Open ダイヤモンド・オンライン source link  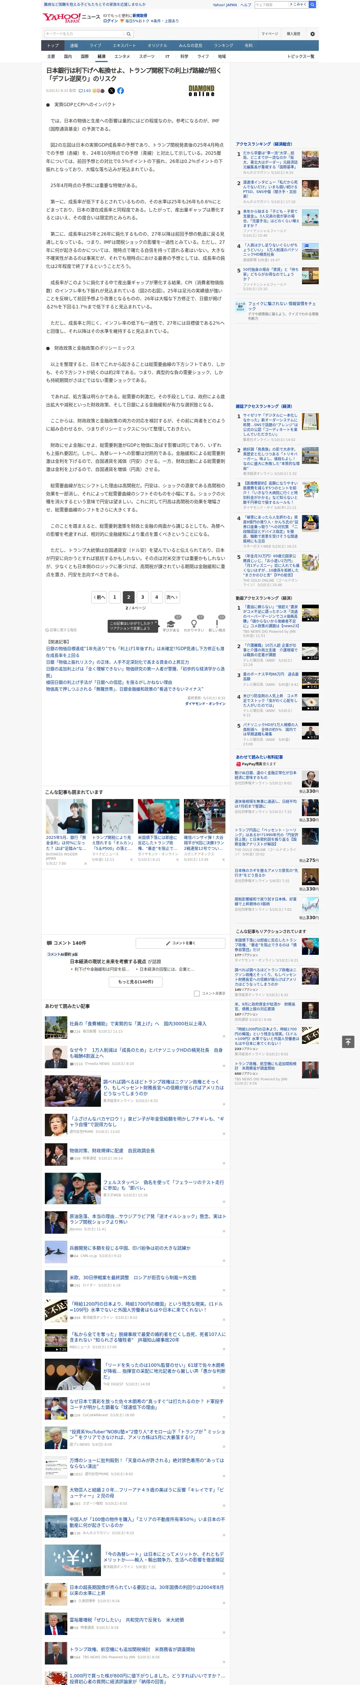tap(205, 704)
